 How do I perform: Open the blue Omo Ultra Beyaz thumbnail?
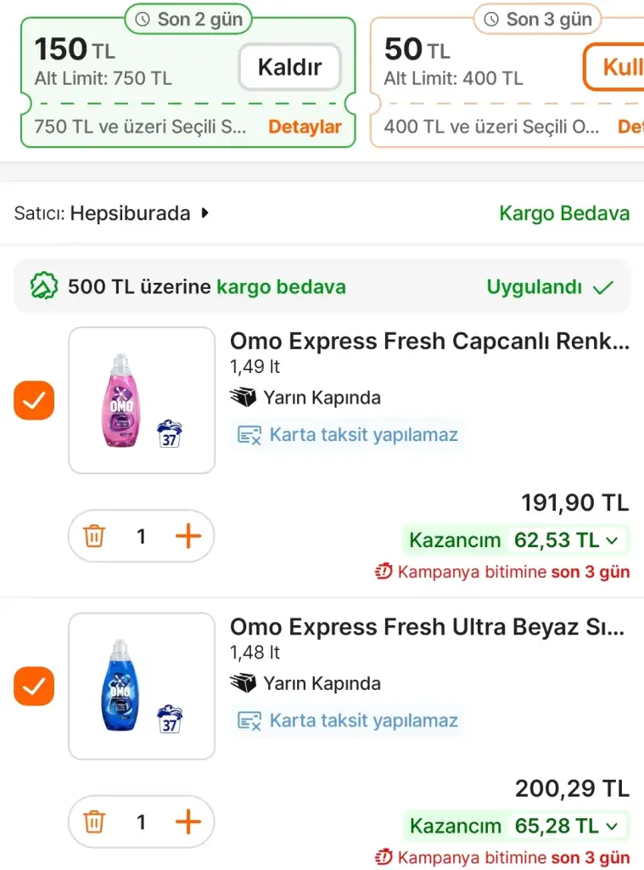click(x=142, y=686)
